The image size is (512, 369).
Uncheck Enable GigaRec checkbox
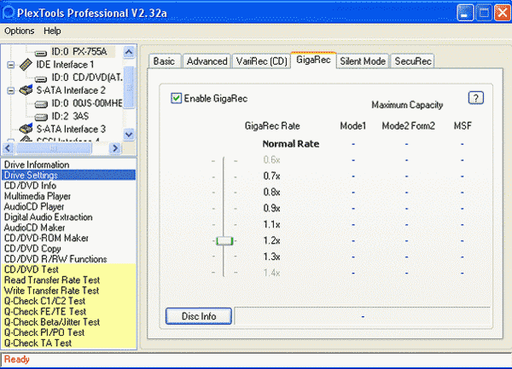point(176,98)
